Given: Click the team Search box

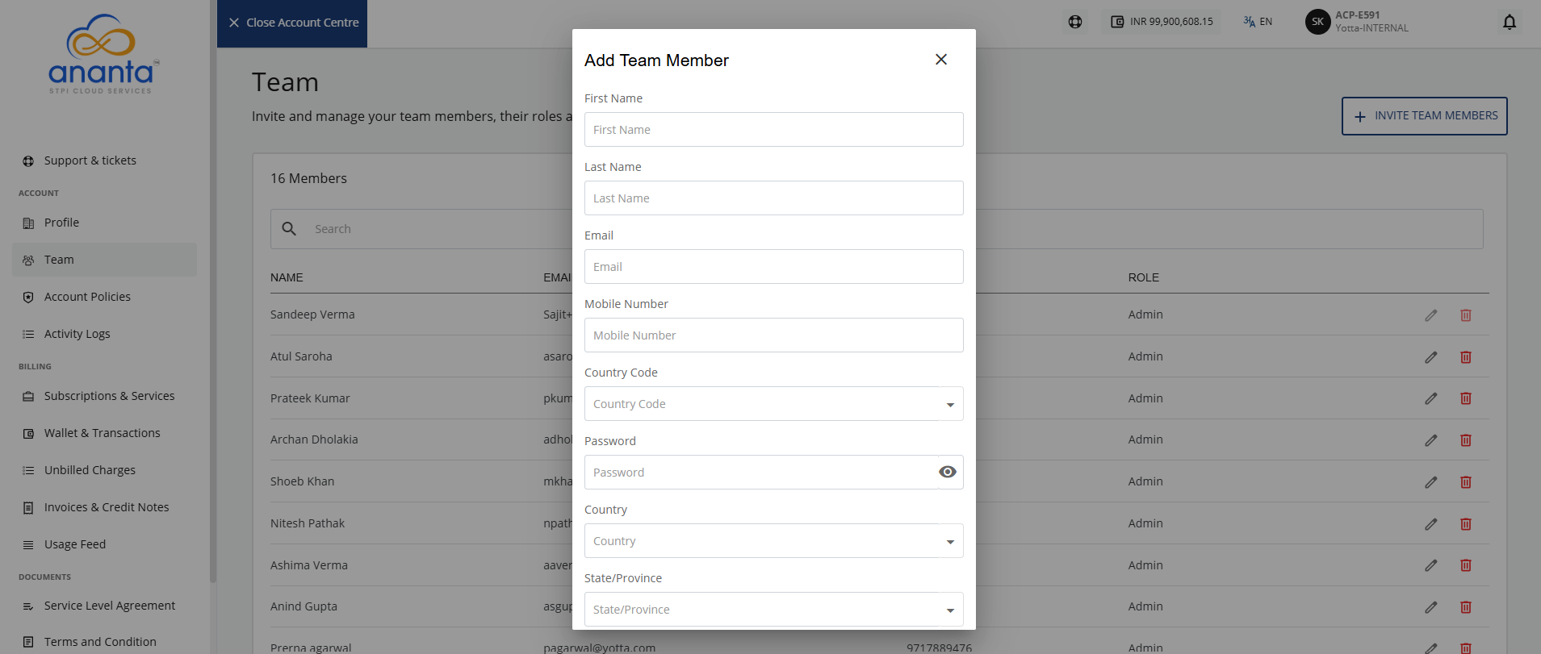Looking at the screenshot, I should [x=877, y=229].
